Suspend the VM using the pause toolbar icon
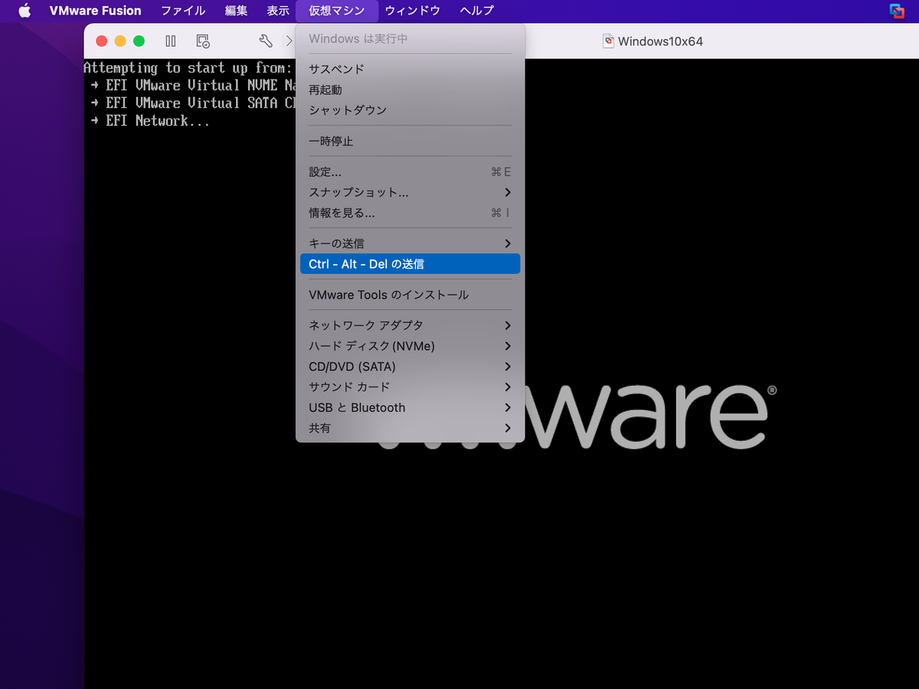 pos(170,41)
